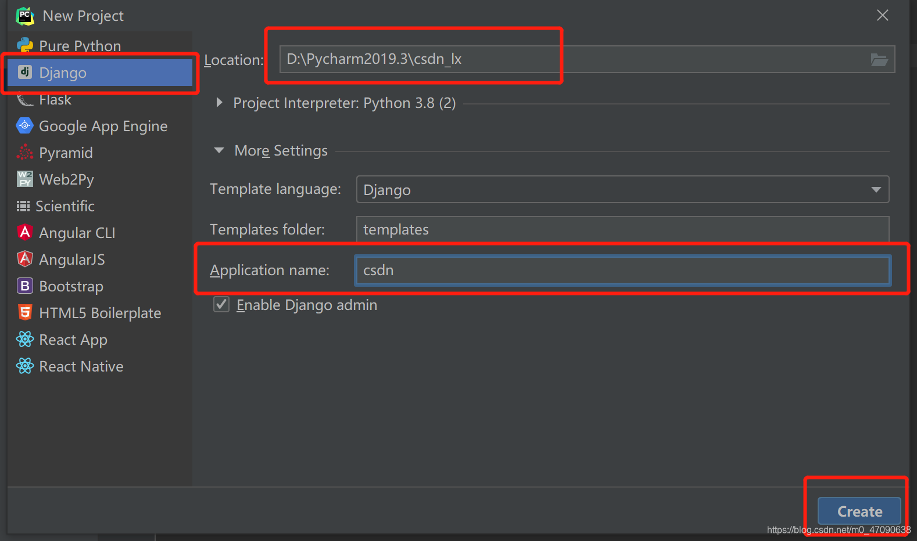Select Pure Python project type
917x541 pixels.
pyautogui.click(x=100, y=45)
